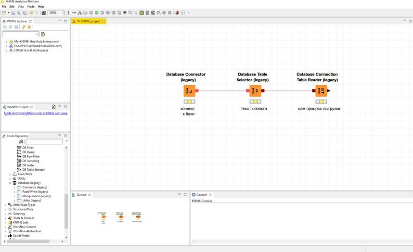Click the Save All toolbar icon

tap(25, 13)
